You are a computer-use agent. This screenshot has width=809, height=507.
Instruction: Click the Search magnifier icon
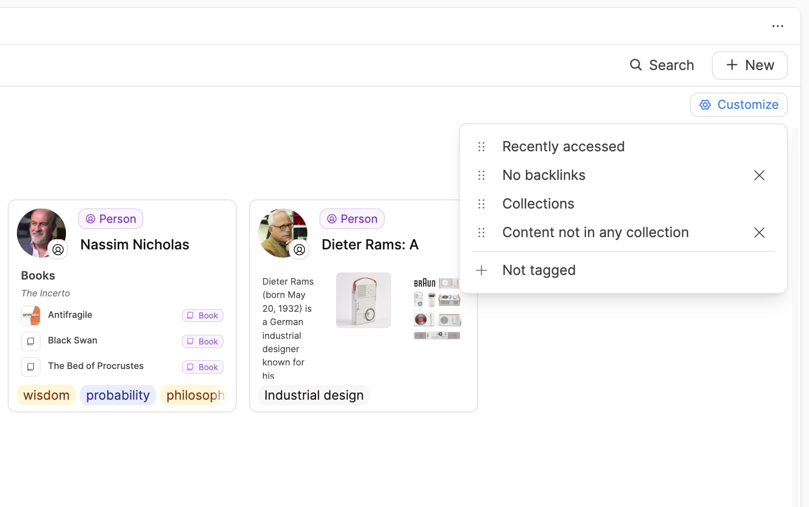636,65
